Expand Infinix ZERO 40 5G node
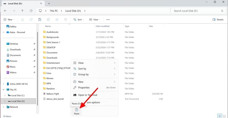 (3, 84)
